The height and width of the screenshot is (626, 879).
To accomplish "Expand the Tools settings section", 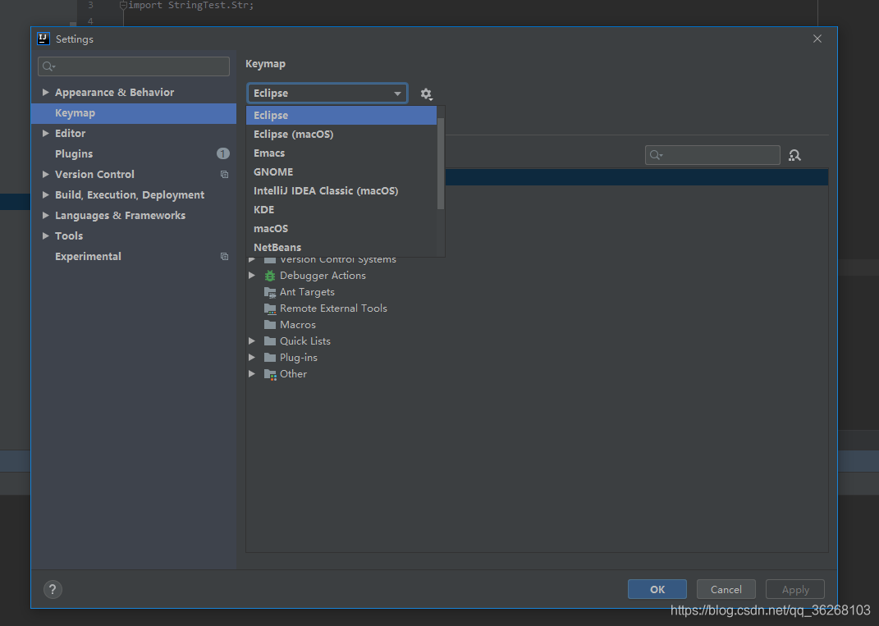I will [x=45, y=235].
